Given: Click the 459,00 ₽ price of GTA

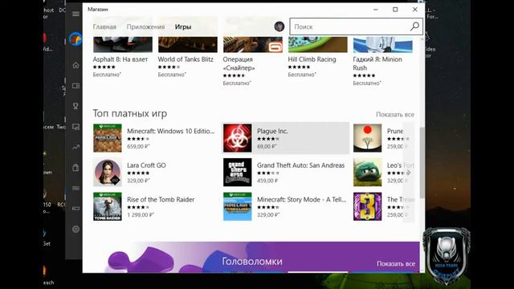Looking at the screenshot, I should tap(267, 181).
